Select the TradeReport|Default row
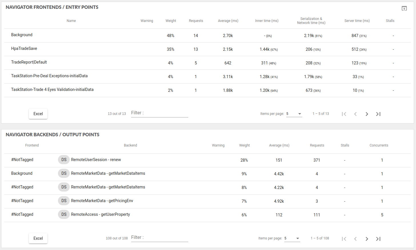This screenshot has height=250, width=416. coord(207,63)
